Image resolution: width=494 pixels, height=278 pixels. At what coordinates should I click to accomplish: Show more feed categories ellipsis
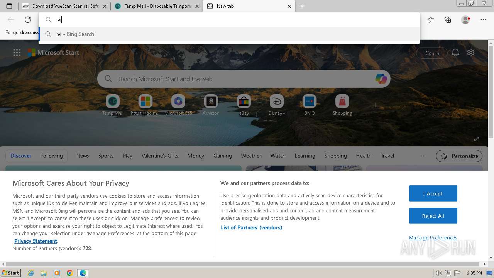point(423,156)
